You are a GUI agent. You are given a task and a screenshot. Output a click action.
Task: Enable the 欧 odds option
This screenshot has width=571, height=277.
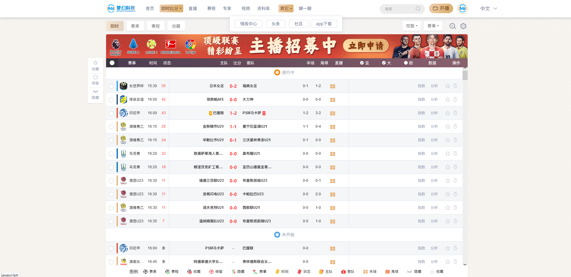406,63
